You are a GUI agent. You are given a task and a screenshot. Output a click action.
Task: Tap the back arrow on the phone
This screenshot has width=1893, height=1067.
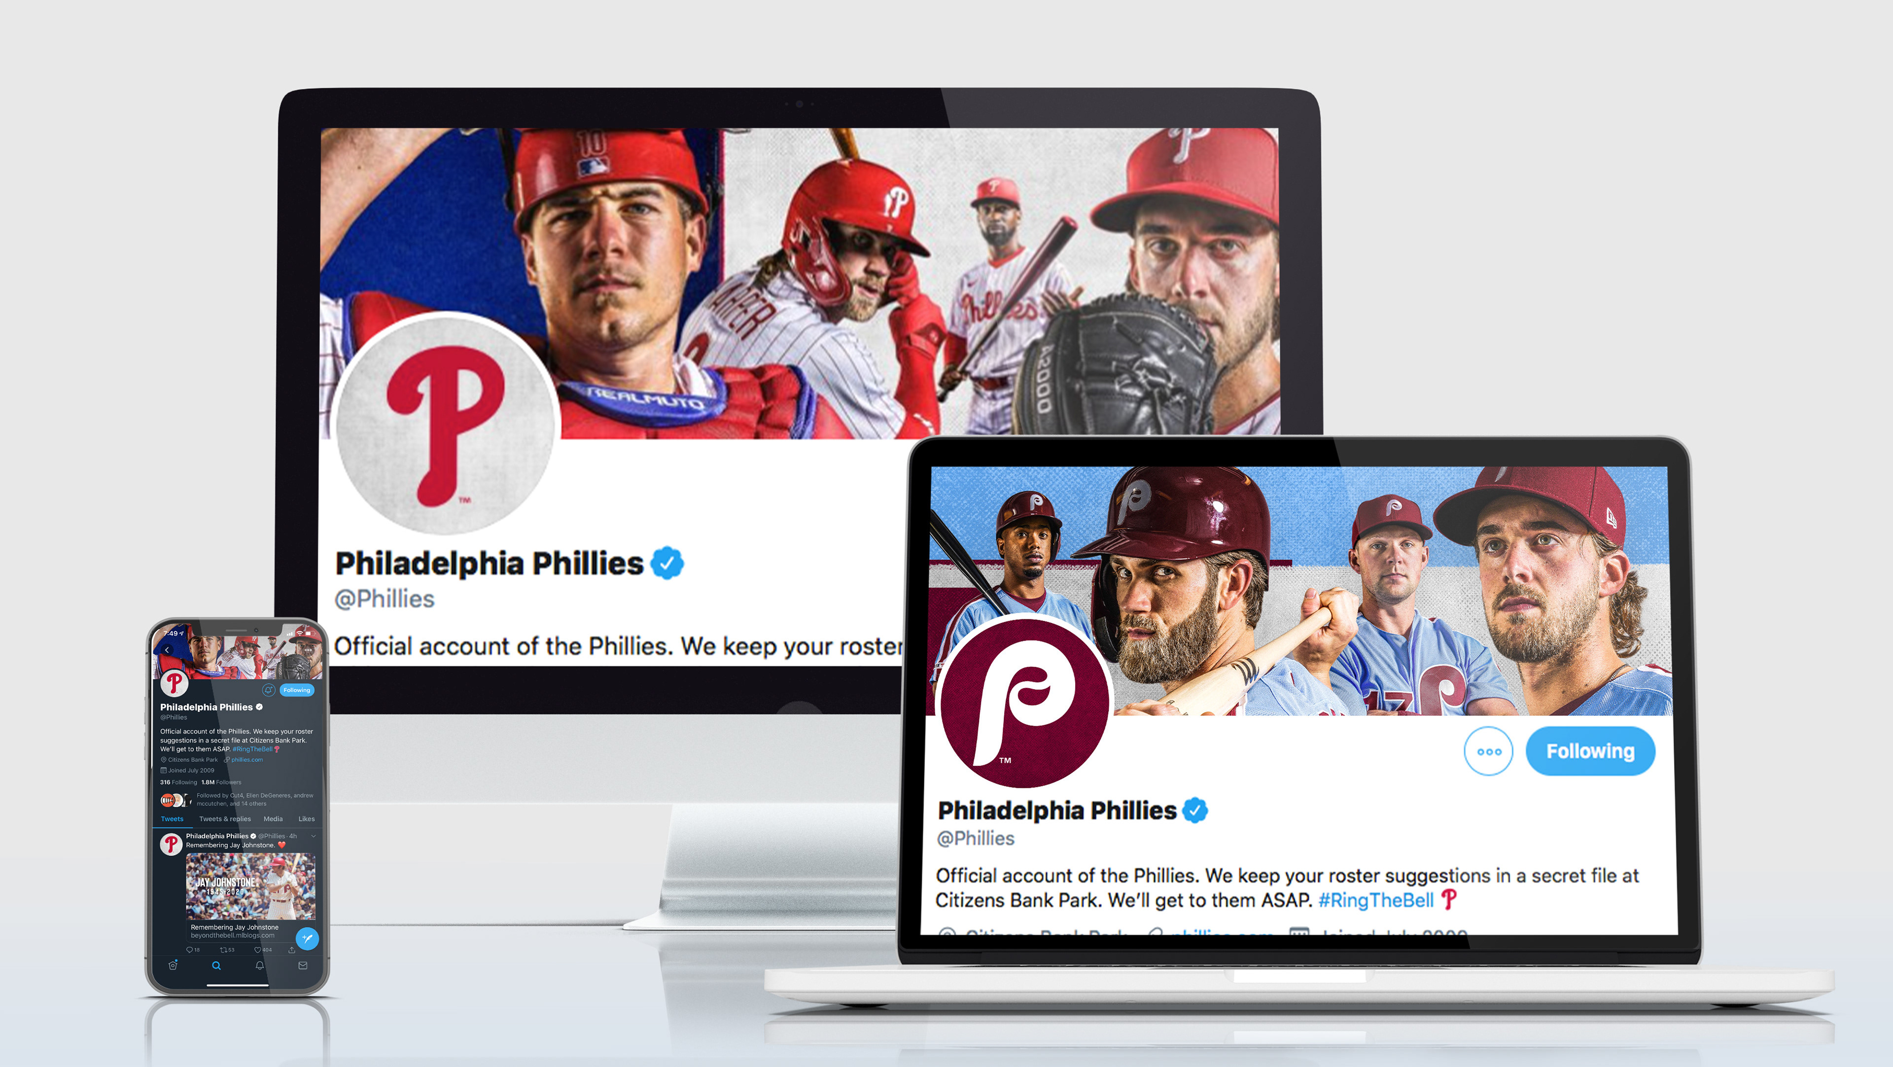coord(167,650)
